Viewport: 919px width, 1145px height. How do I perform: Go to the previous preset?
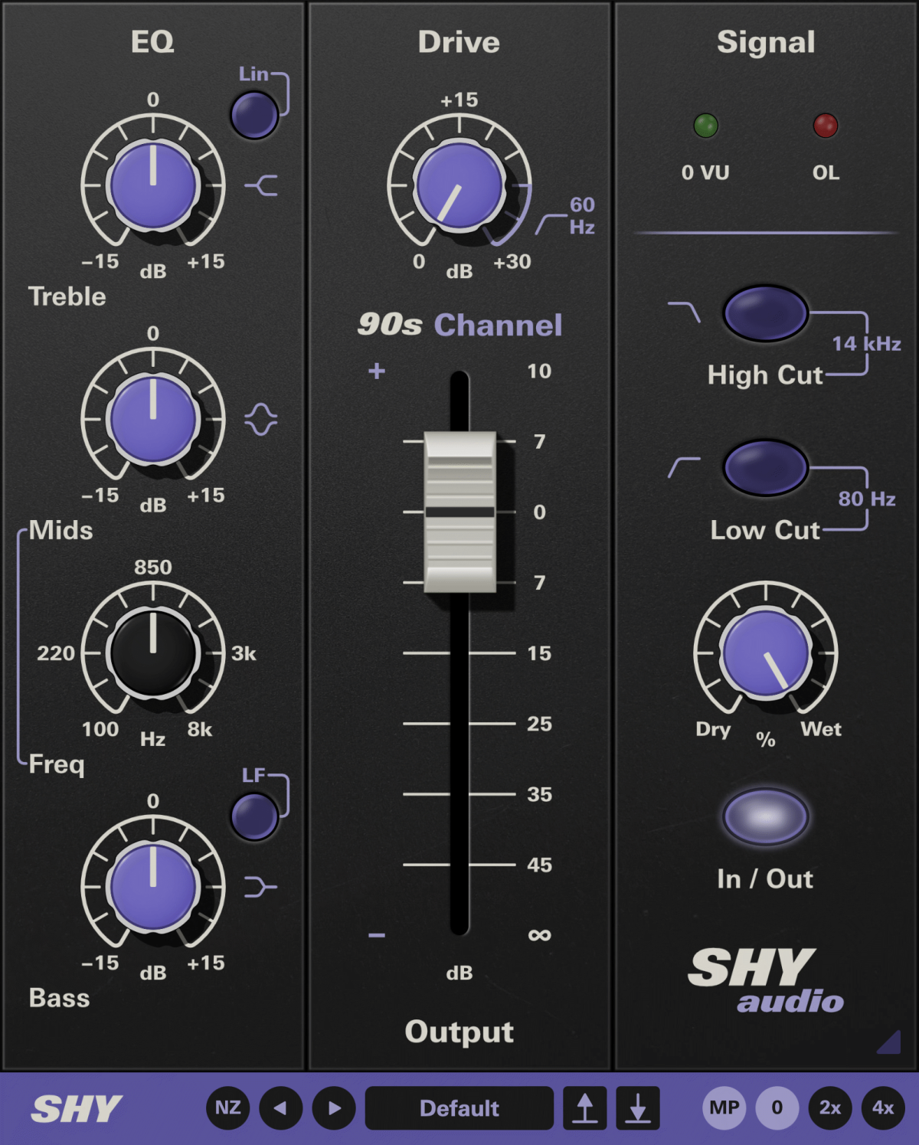coord(280,1108)
